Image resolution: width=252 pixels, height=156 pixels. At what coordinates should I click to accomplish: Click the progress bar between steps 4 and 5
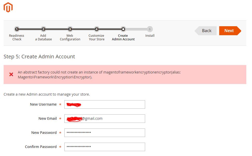(x=110, y=29)
